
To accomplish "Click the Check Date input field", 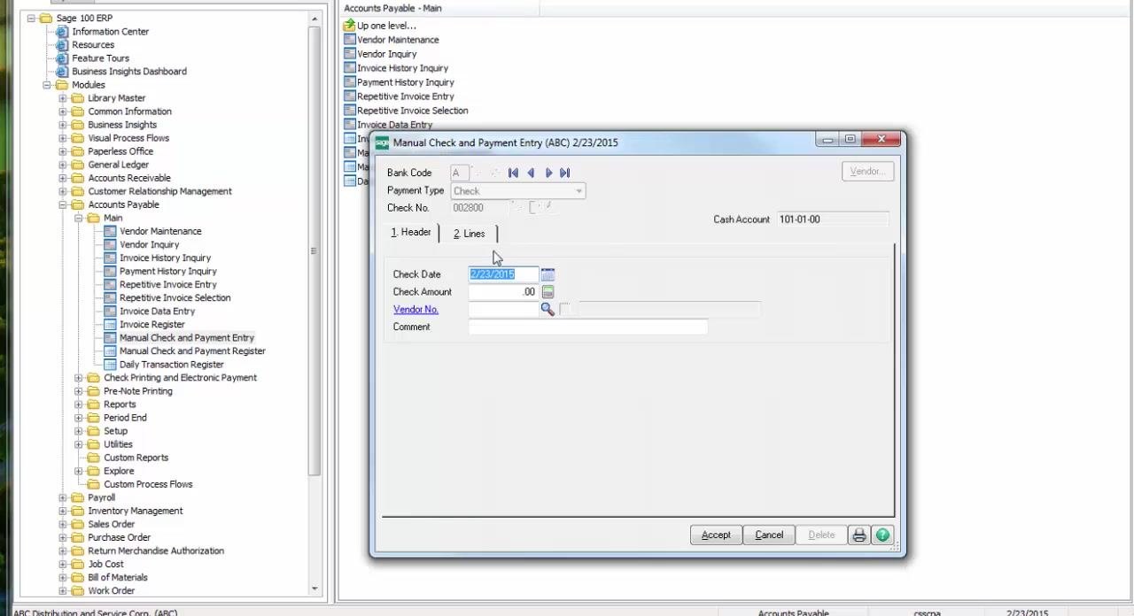I will 503,274.
